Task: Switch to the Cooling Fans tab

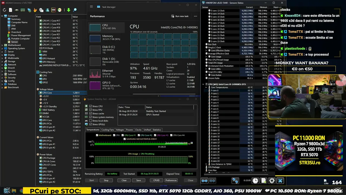Action: (x=108, y=130)
